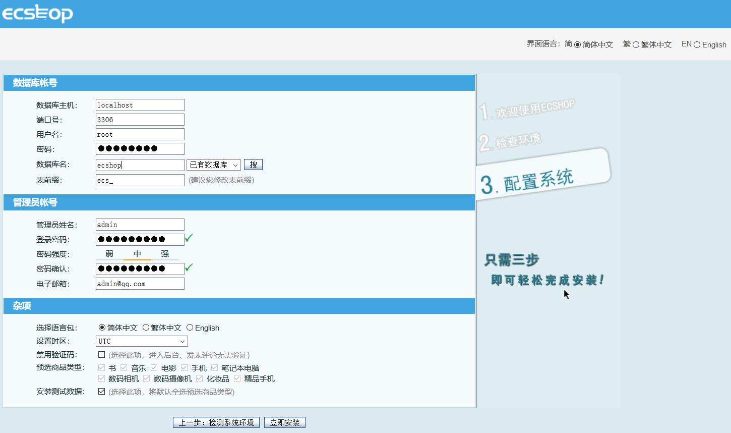Click the 数据库主机 localhost field

[x=140, y=105]
